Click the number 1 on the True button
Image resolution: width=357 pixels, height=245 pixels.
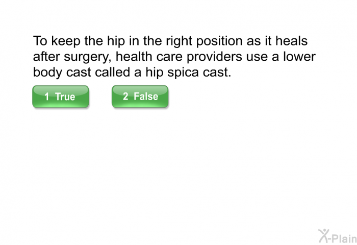pos(46,96)
